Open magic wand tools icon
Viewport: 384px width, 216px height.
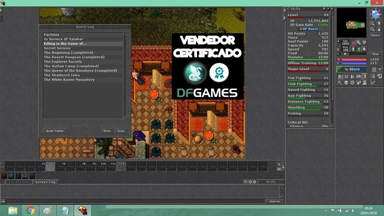[x=340, y=83]
